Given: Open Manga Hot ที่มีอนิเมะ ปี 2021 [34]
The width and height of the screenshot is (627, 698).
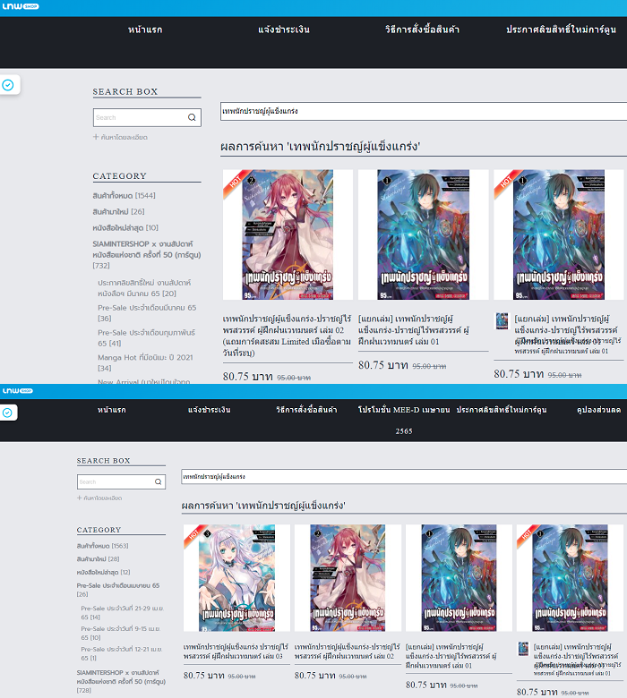Looking at the screenshot, I should (x=145, y=362).
